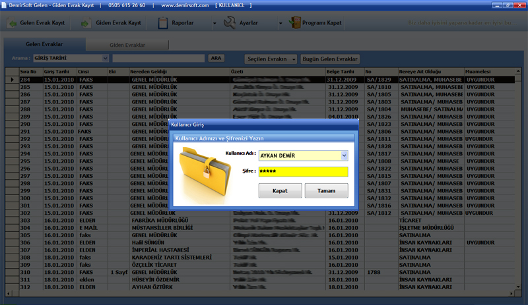Click the İMPERİAL HASTANESİ cell

[x=180, y=250]
